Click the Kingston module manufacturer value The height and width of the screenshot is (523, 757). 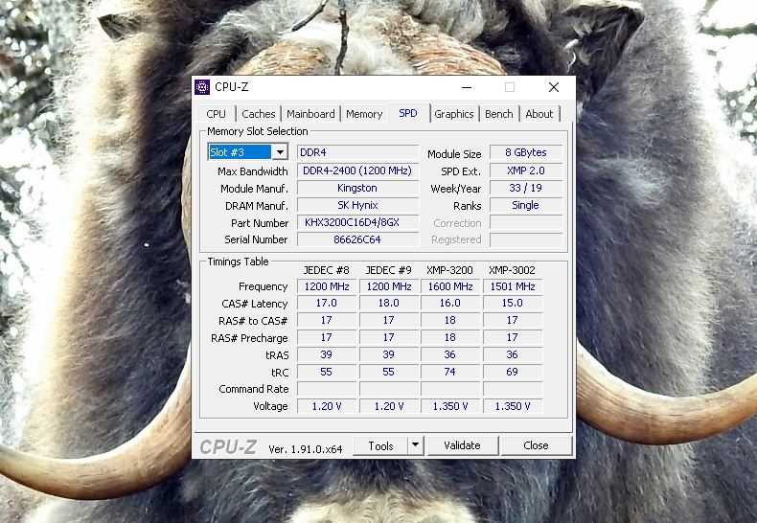pyautogui.click(x=357, y=188)
